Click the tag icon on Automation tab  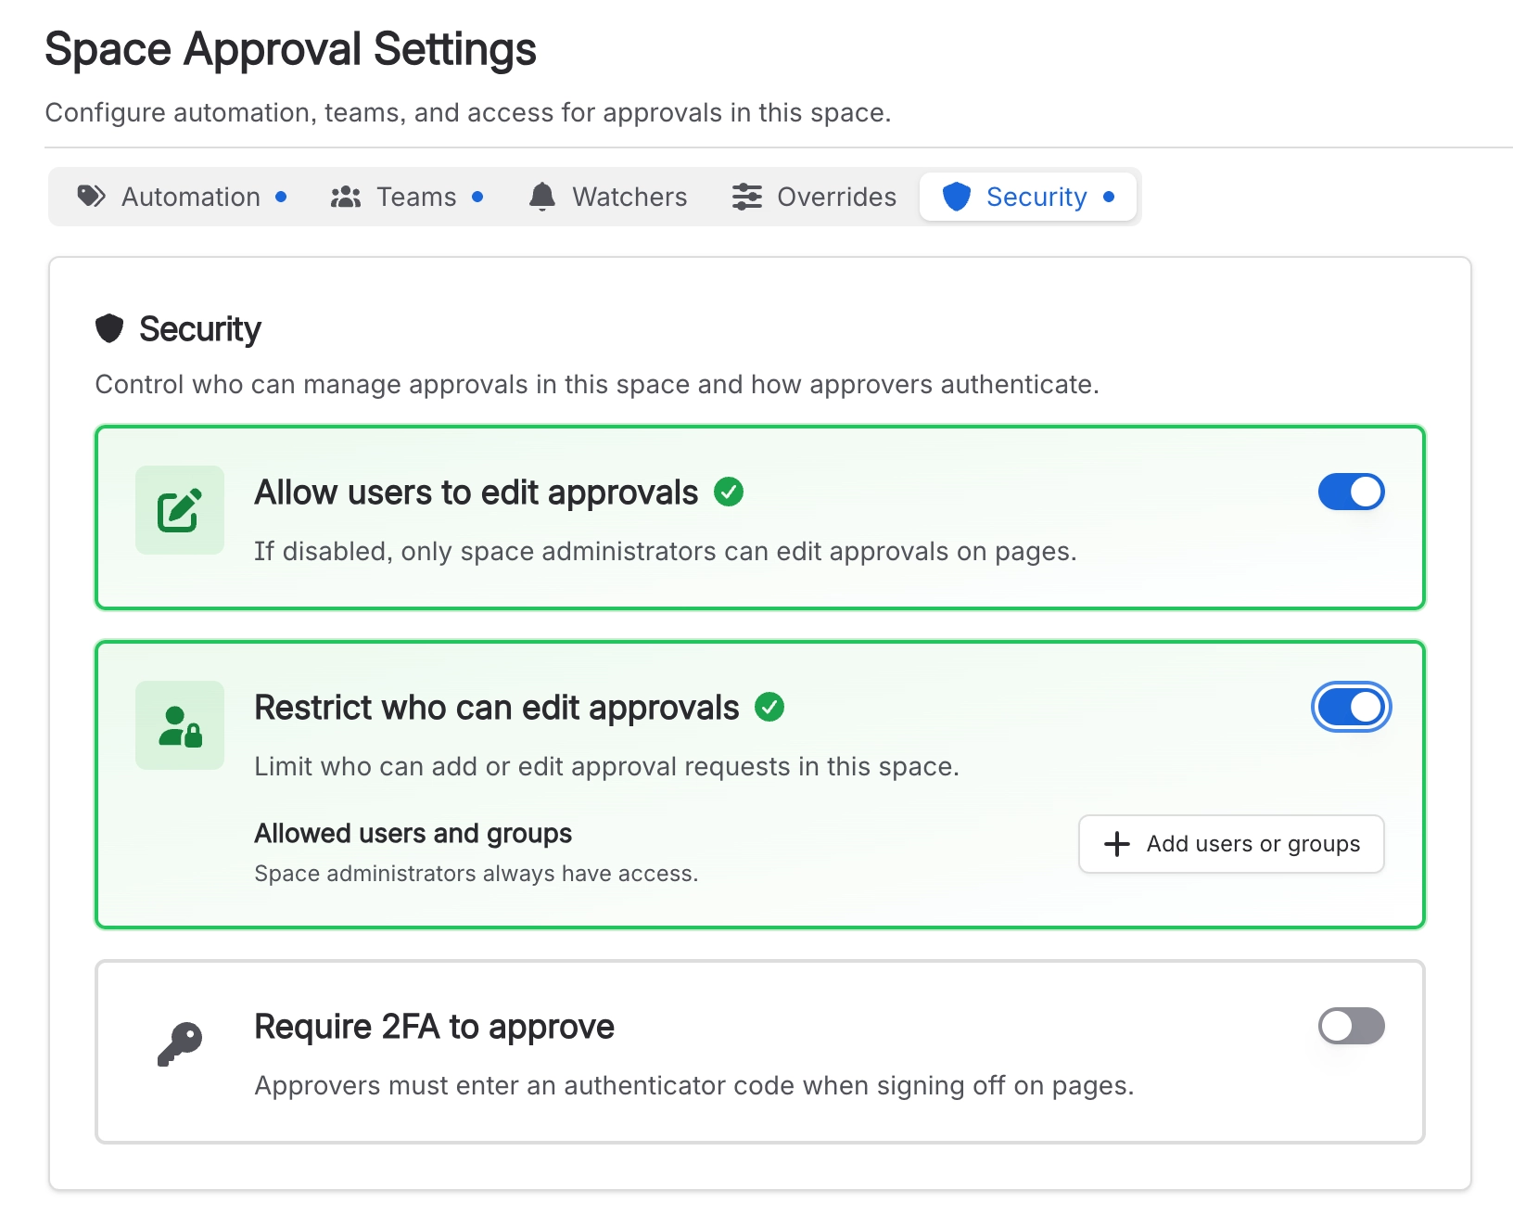pos(91,196)
